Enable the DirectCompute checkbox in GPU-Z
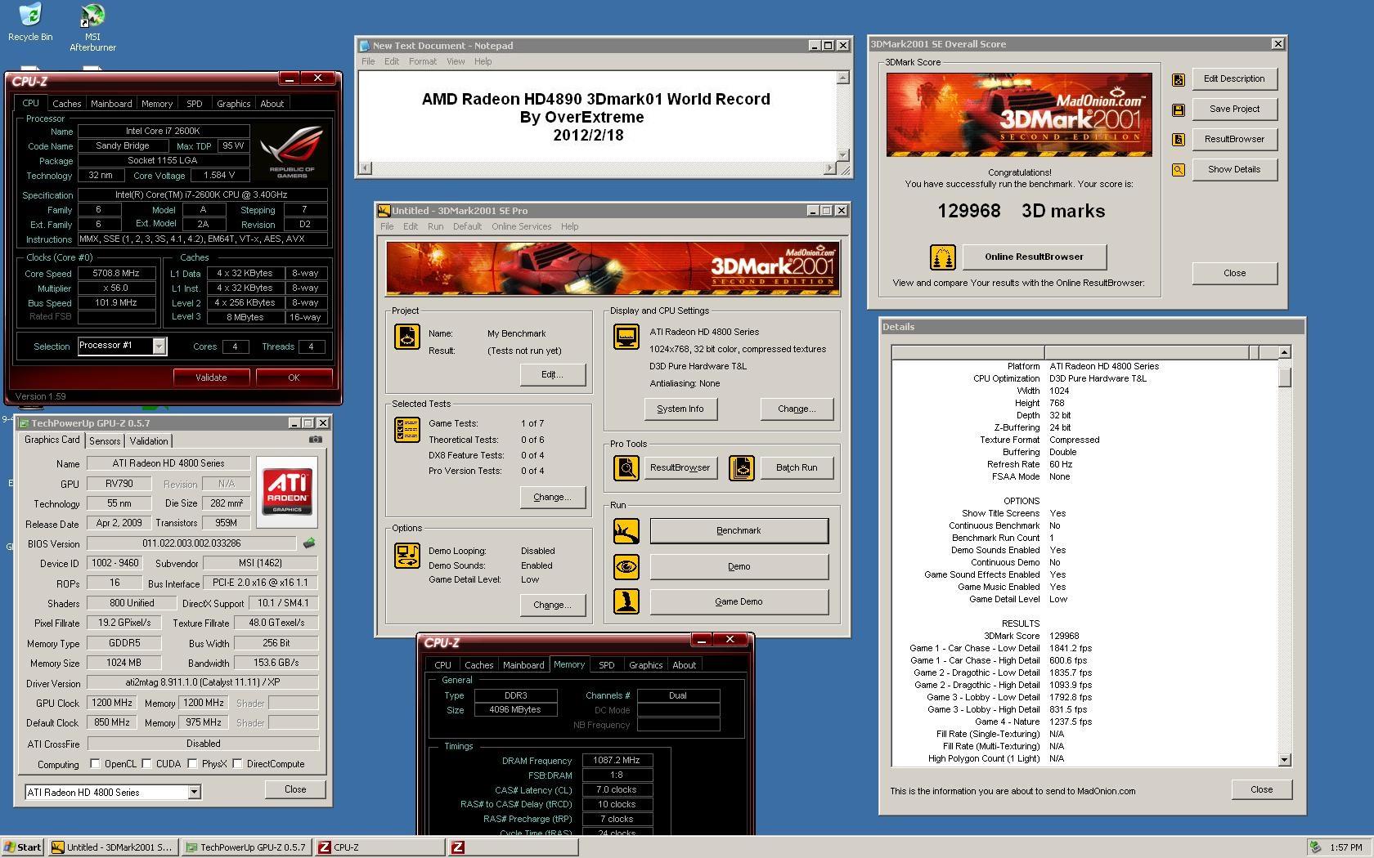This screenshot has width=1374, height=858. (x=237, y=764)
